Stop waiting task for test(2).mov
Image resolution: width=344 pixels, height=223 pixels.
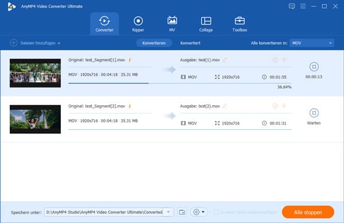point(314,113)
